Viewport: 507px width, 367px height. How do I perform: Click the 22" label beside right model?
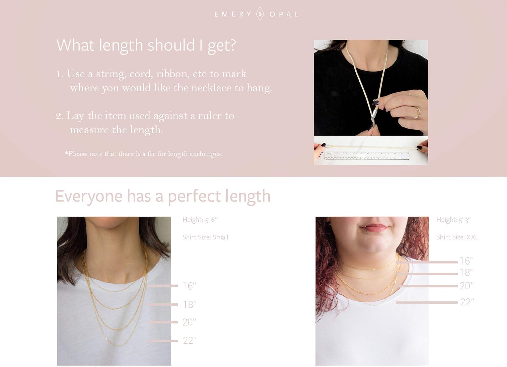click(467, 302)
